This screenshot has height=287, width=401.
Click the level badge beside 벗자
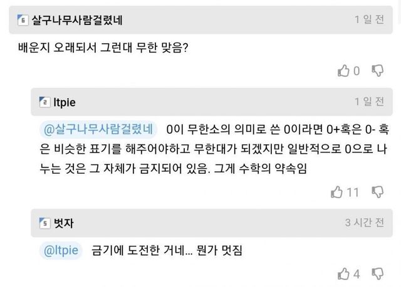(44, 223)
